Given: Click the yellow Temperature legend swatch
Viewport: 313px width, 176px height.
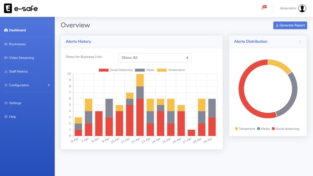Looking at the screenshot, I should (x=162, y=70).
